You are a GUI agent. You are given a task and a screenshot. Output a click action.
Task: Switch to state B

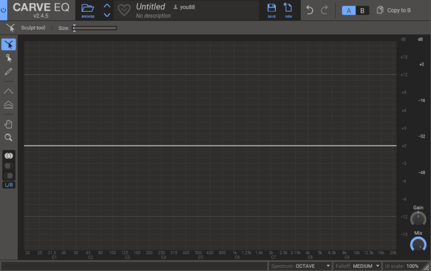pyautogui.click(x=363, y=10)
